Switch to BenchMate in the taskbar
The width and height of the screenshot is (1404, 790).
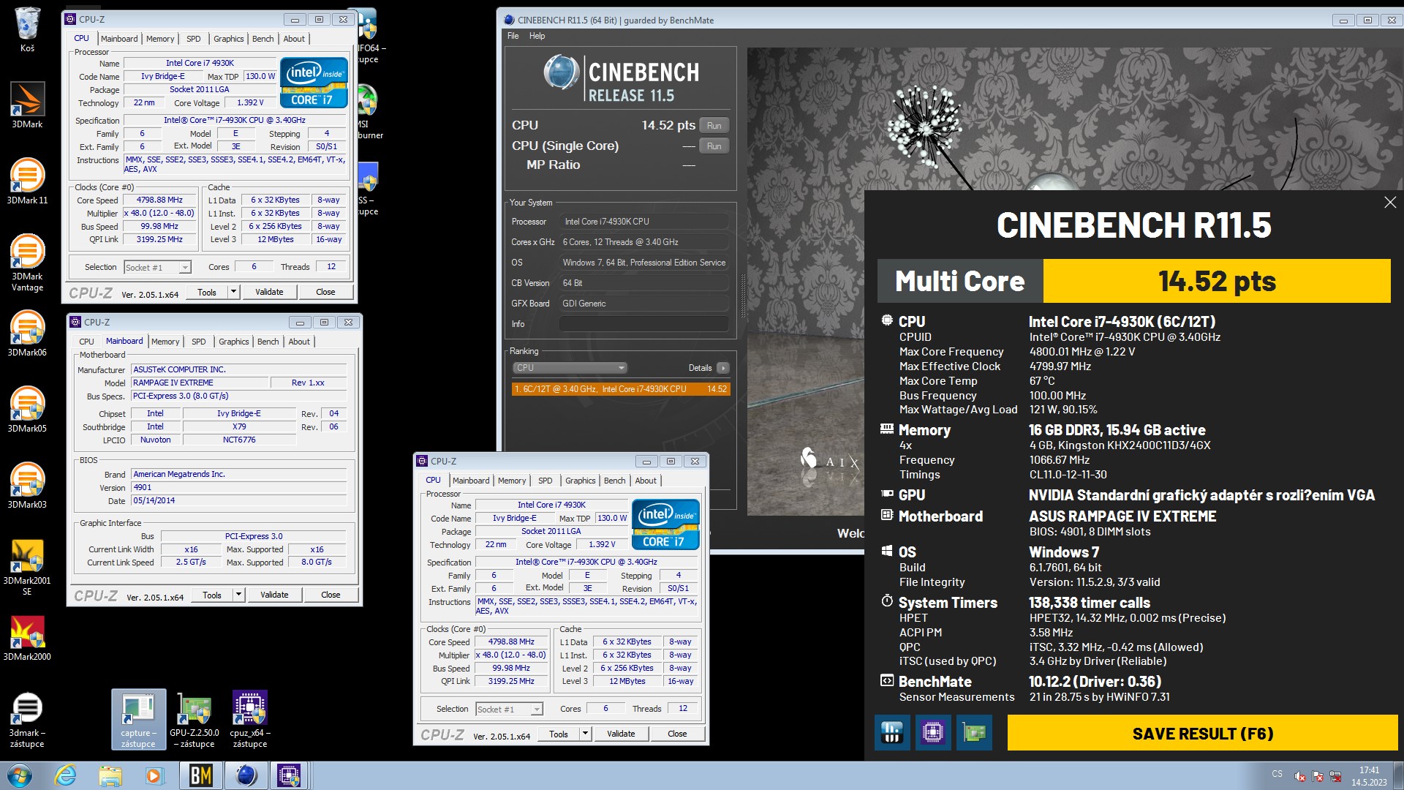coord(200,775)
